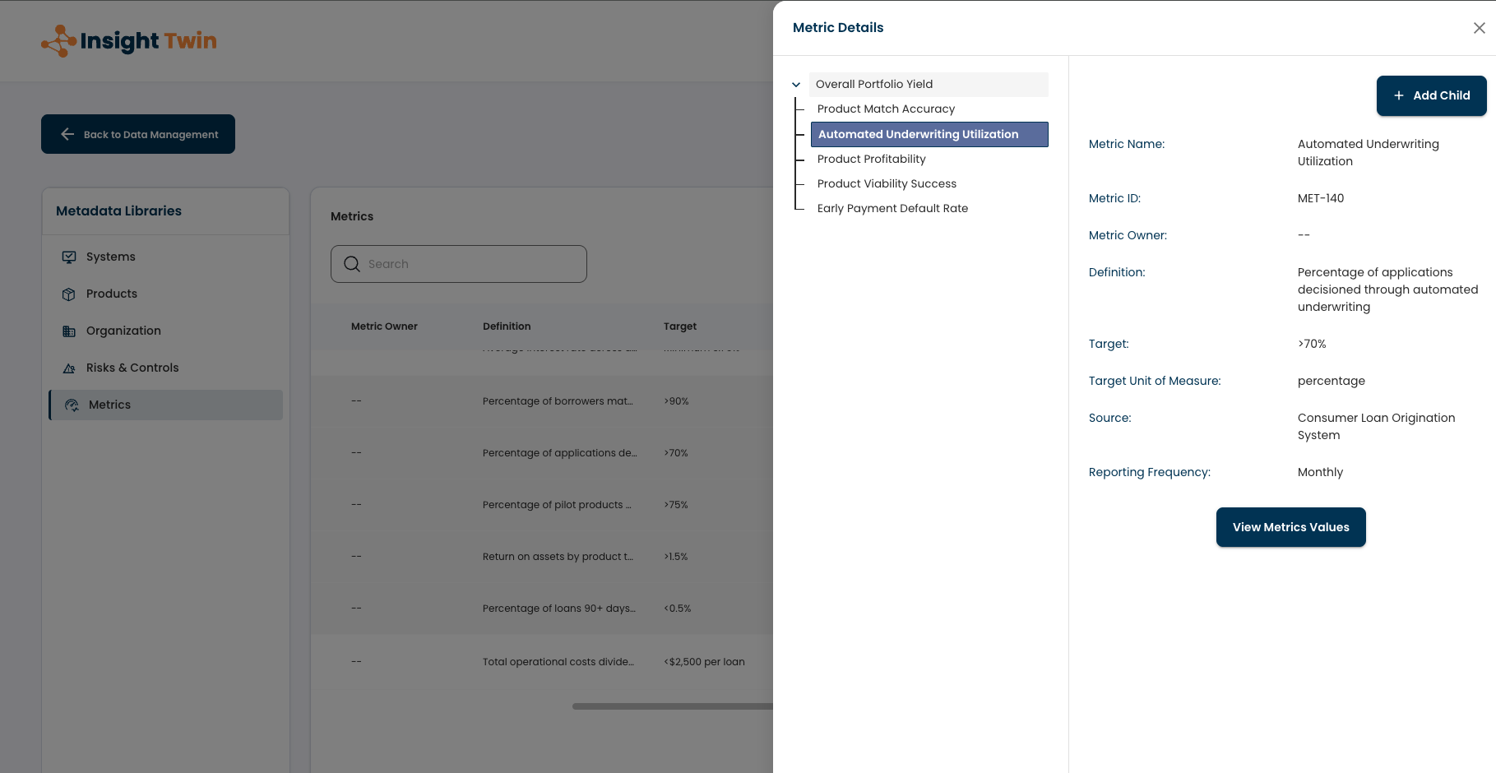The height and width of the screenshot is (773, 1496).
Task: Click the Definition column header
Action: [x=507, y=327]
